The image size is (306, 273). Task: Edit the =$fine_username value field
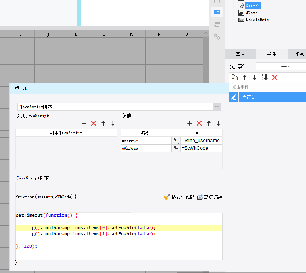tap(201, 141)
